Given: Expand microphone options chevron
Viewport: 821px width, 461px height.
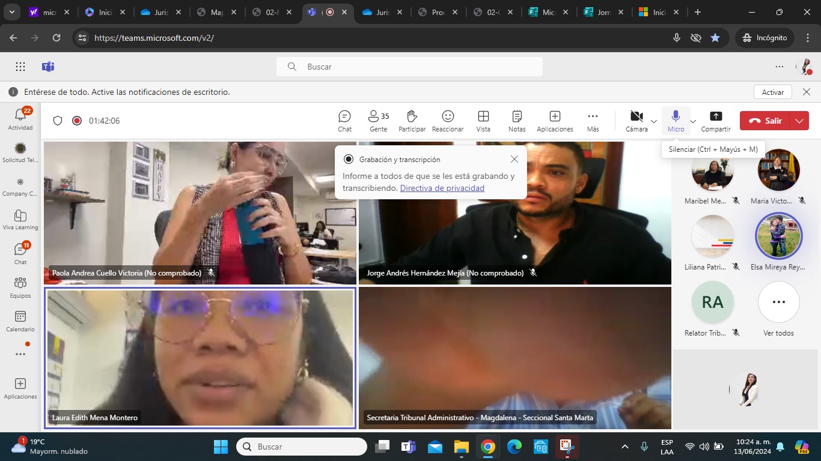Looking at the screenshot, I should coord(693,121).
